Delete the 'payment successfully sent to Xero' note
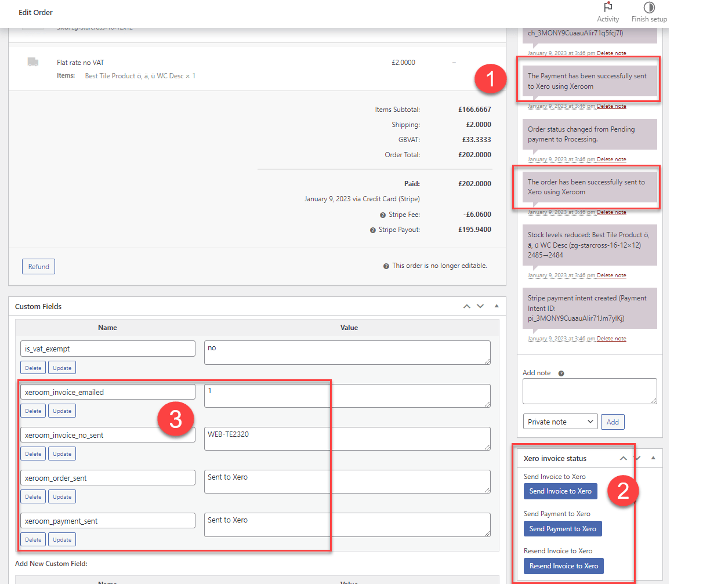Screen dimensions: 721x584 coord(611,106)
